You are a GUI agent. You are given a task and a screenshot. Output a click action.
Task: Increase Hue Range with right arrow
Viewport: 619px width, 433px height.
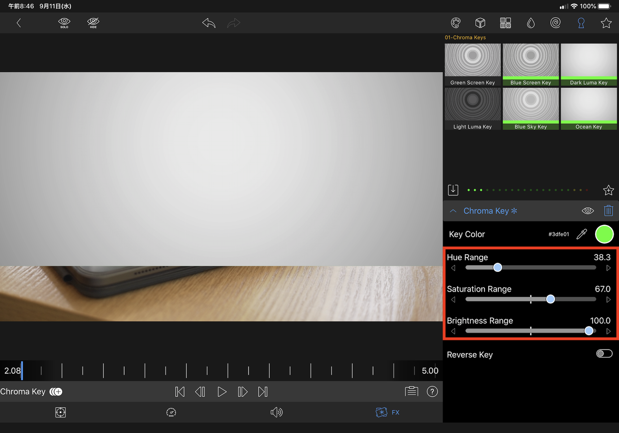(608, 268)
